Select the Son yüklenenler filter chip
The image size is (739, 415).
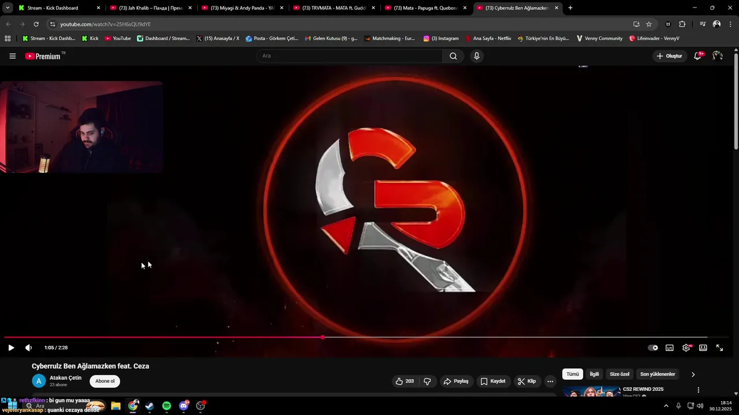pyautogui.click(x=658, y=374)
